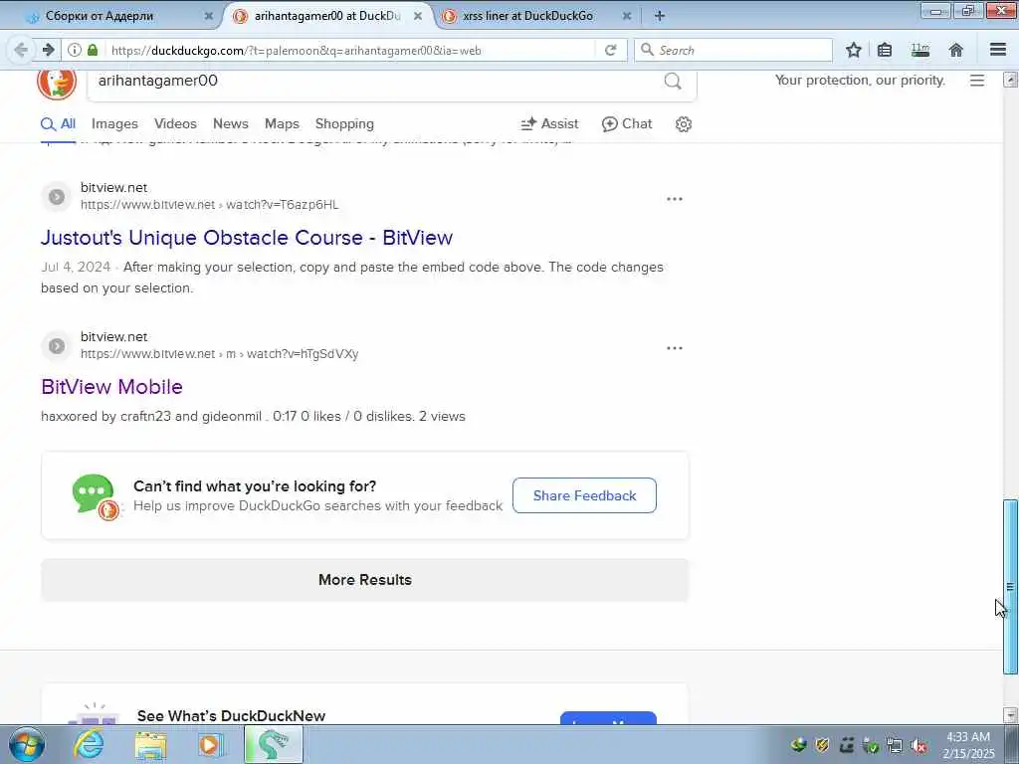The height and width of the screenshot is (764, 1019).
Task: Click the bitview.net m watch?v=hTgSdVXy URL
Action: 220,354
